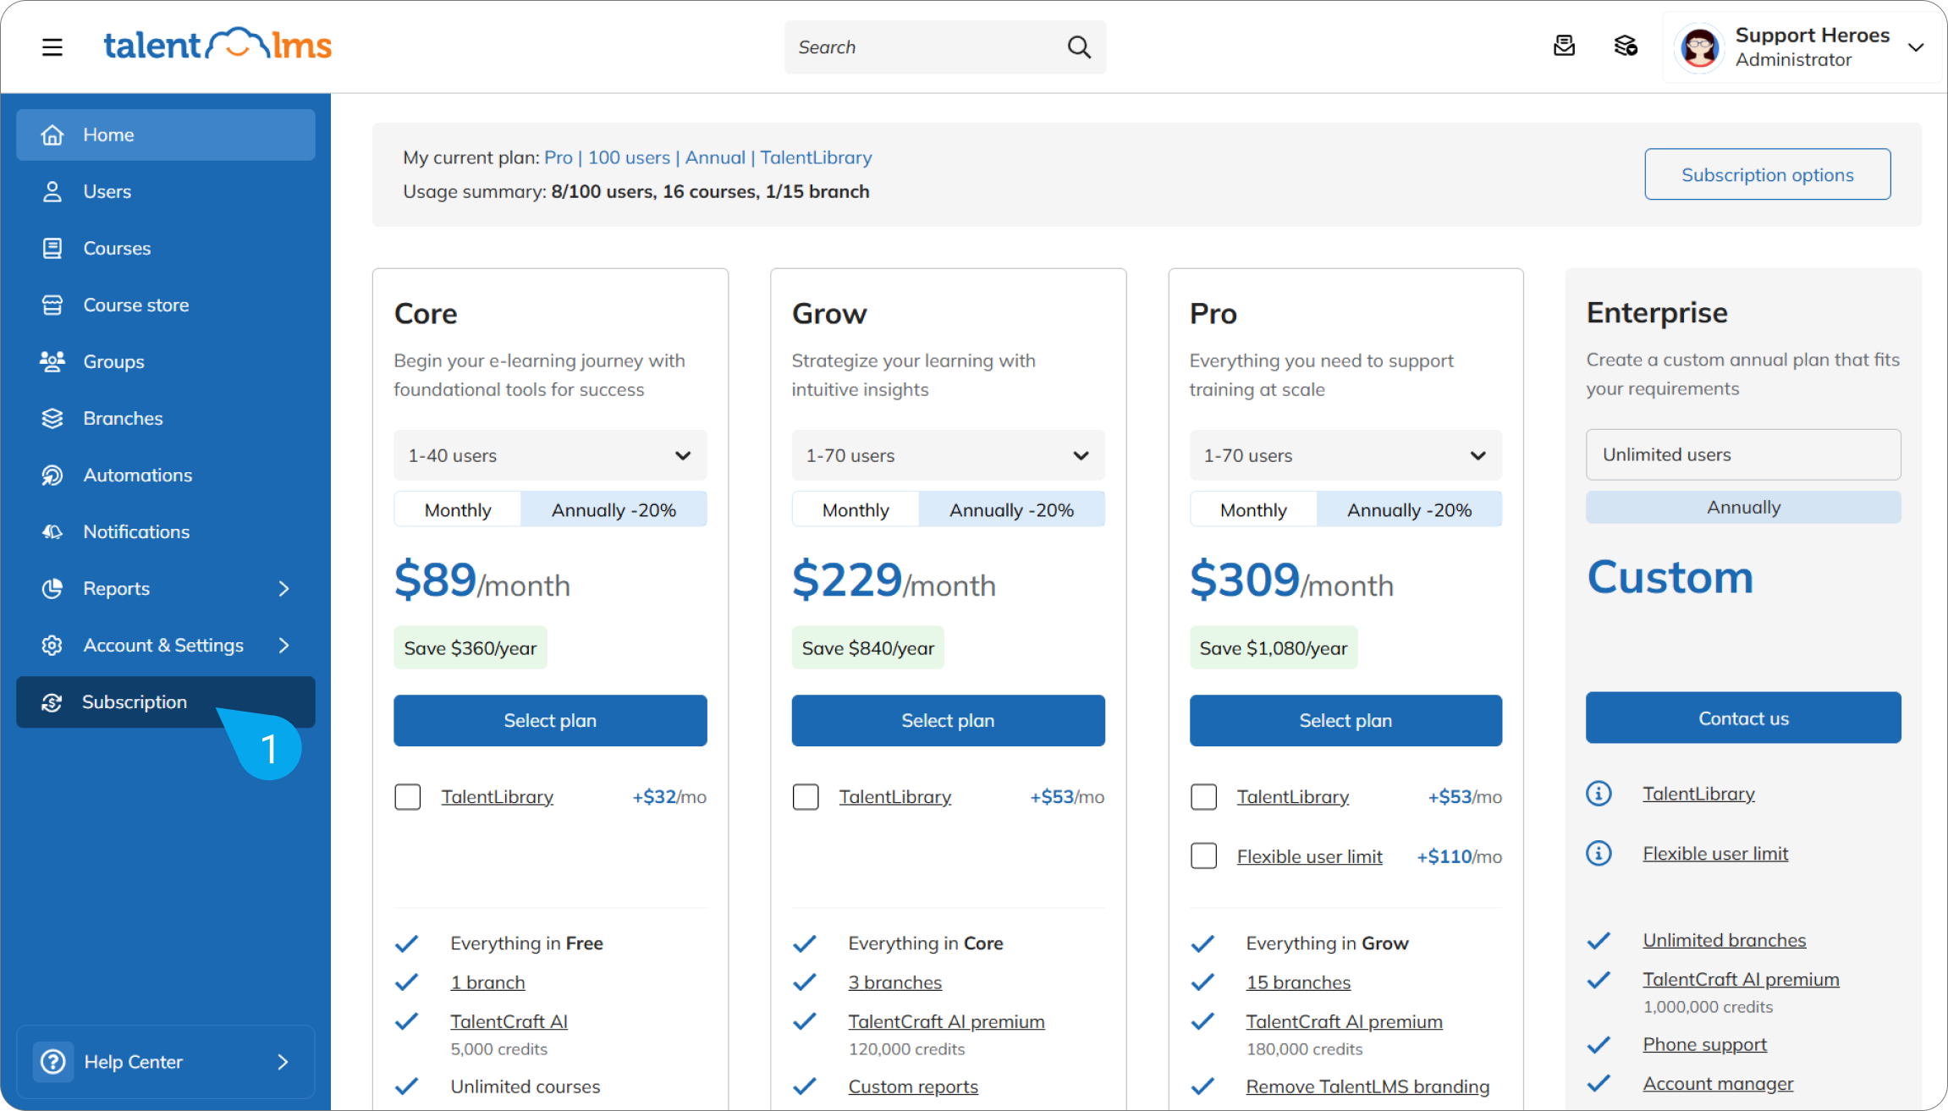Switch Core plan billing to Monthly
The width and height of the screenshot is (1948, 1111).
458,509
